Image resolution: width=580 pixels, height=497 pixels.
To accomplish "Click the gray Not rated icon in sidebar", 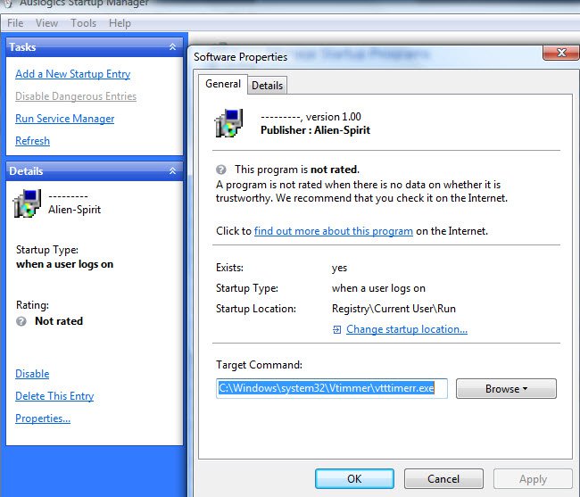I will tap(21, 321).
